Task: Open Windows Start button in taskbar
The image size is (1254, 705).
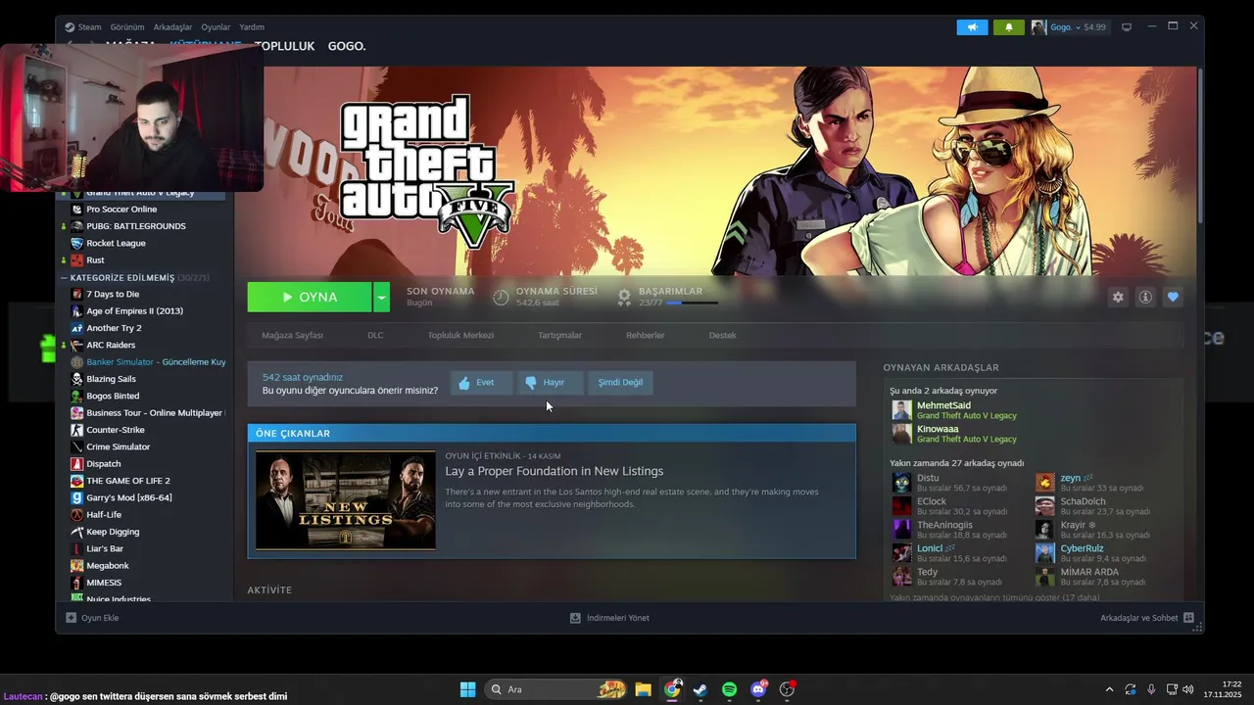Action: point(467,689)
